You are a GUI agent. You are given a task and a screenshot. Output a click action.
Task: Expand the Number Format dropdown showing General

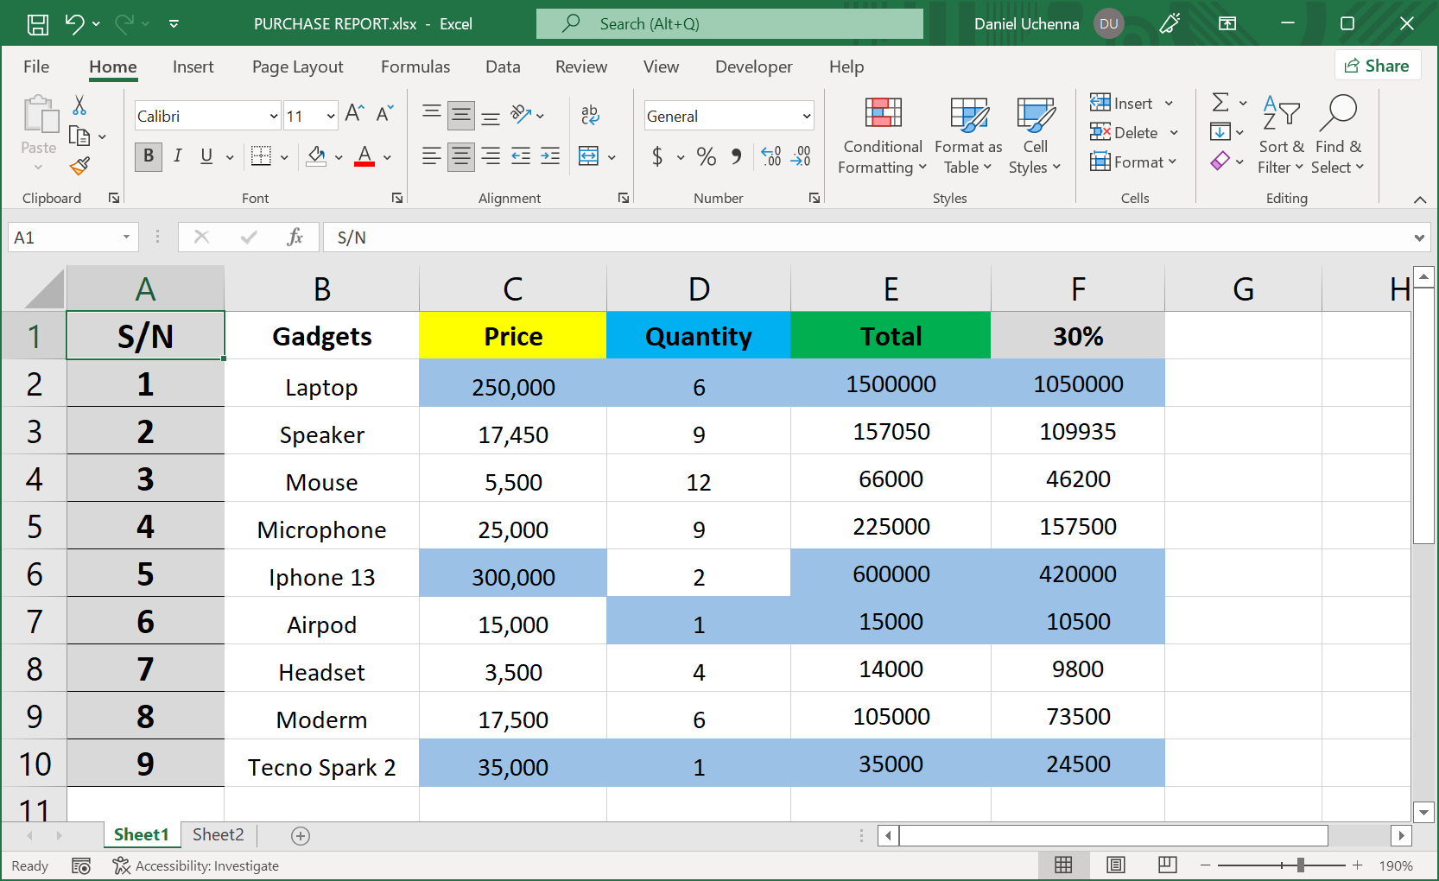coord(805,115)
